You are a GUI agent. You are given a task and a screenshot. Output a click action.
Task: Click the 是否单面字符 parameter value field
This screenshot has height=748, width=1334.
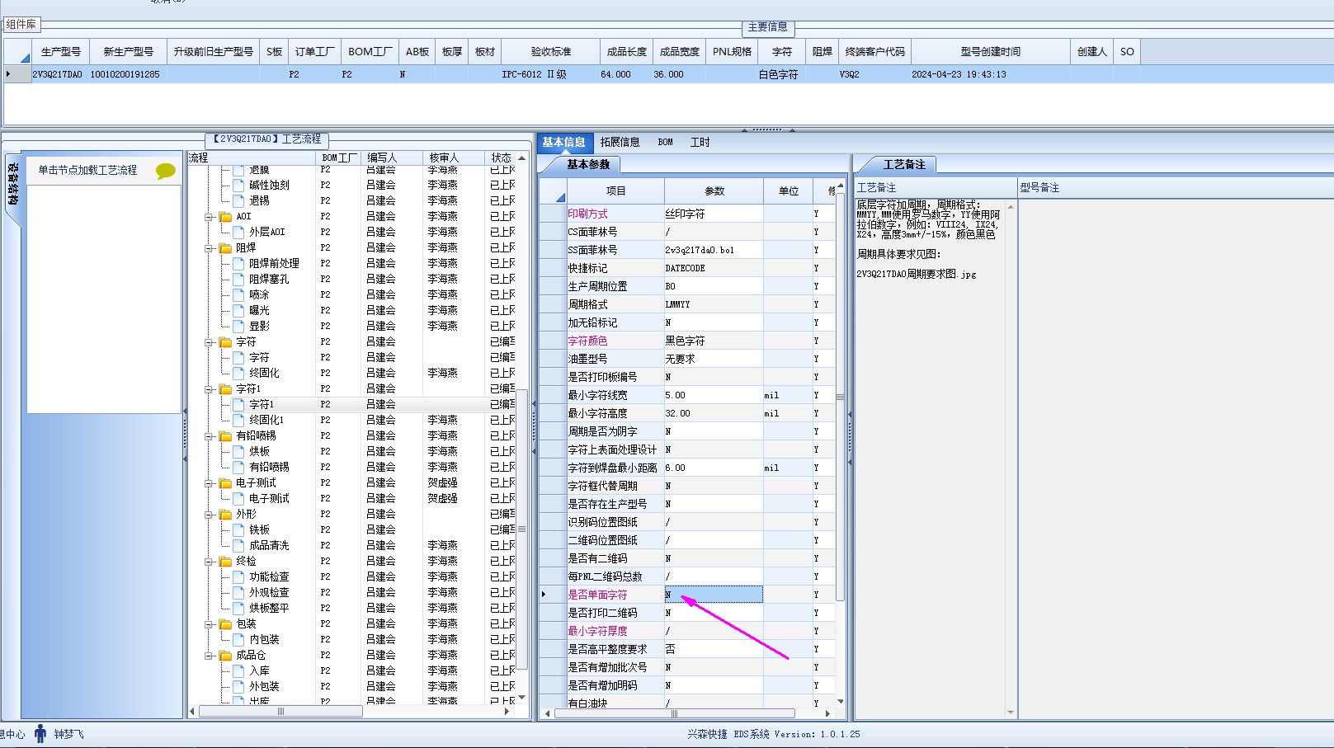tap(714, 595)
